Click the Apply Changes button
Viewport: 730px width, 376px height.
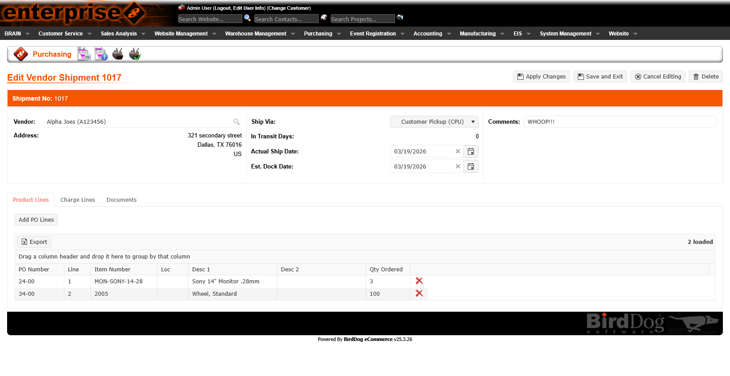point(541,77)
